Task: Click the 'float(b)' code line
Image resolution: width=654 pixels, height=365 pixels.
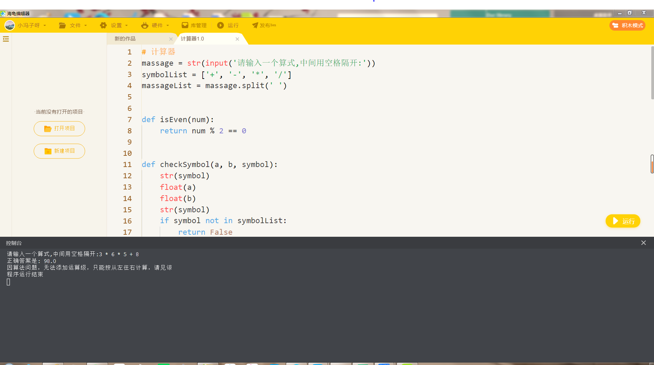Action: pyautogui.click(x=178, y=199)
